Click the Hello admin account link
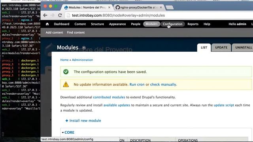This screenshot has width=253, height=142. (x=237, y=24)
